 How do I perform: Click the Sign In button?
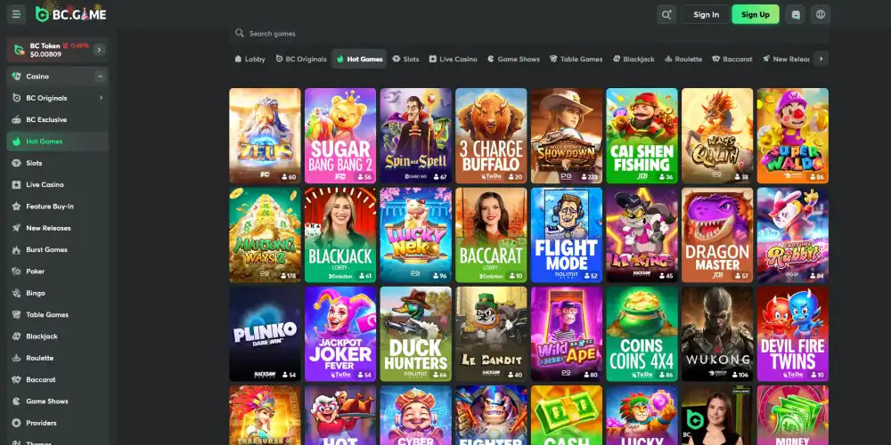click(706, 14)
